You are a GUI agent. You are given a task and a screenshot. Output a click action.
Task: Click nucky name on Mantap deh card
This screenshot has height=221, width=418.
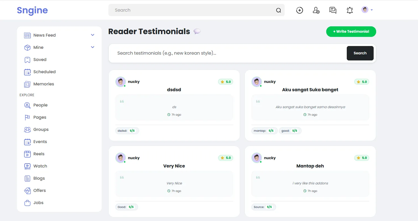(270, 158)
